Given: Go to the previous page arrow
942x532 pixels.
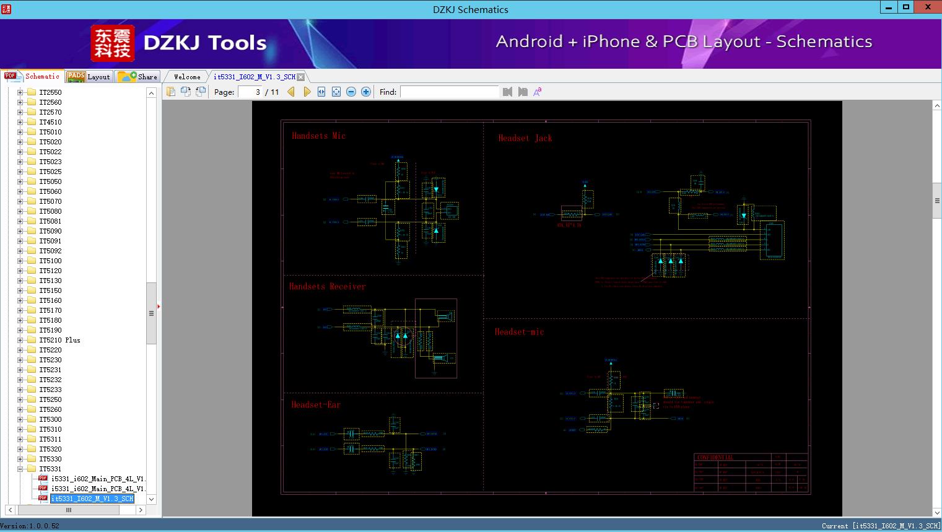Looking at the screenshot, I should pyautogui.click(x=291, y=92).
